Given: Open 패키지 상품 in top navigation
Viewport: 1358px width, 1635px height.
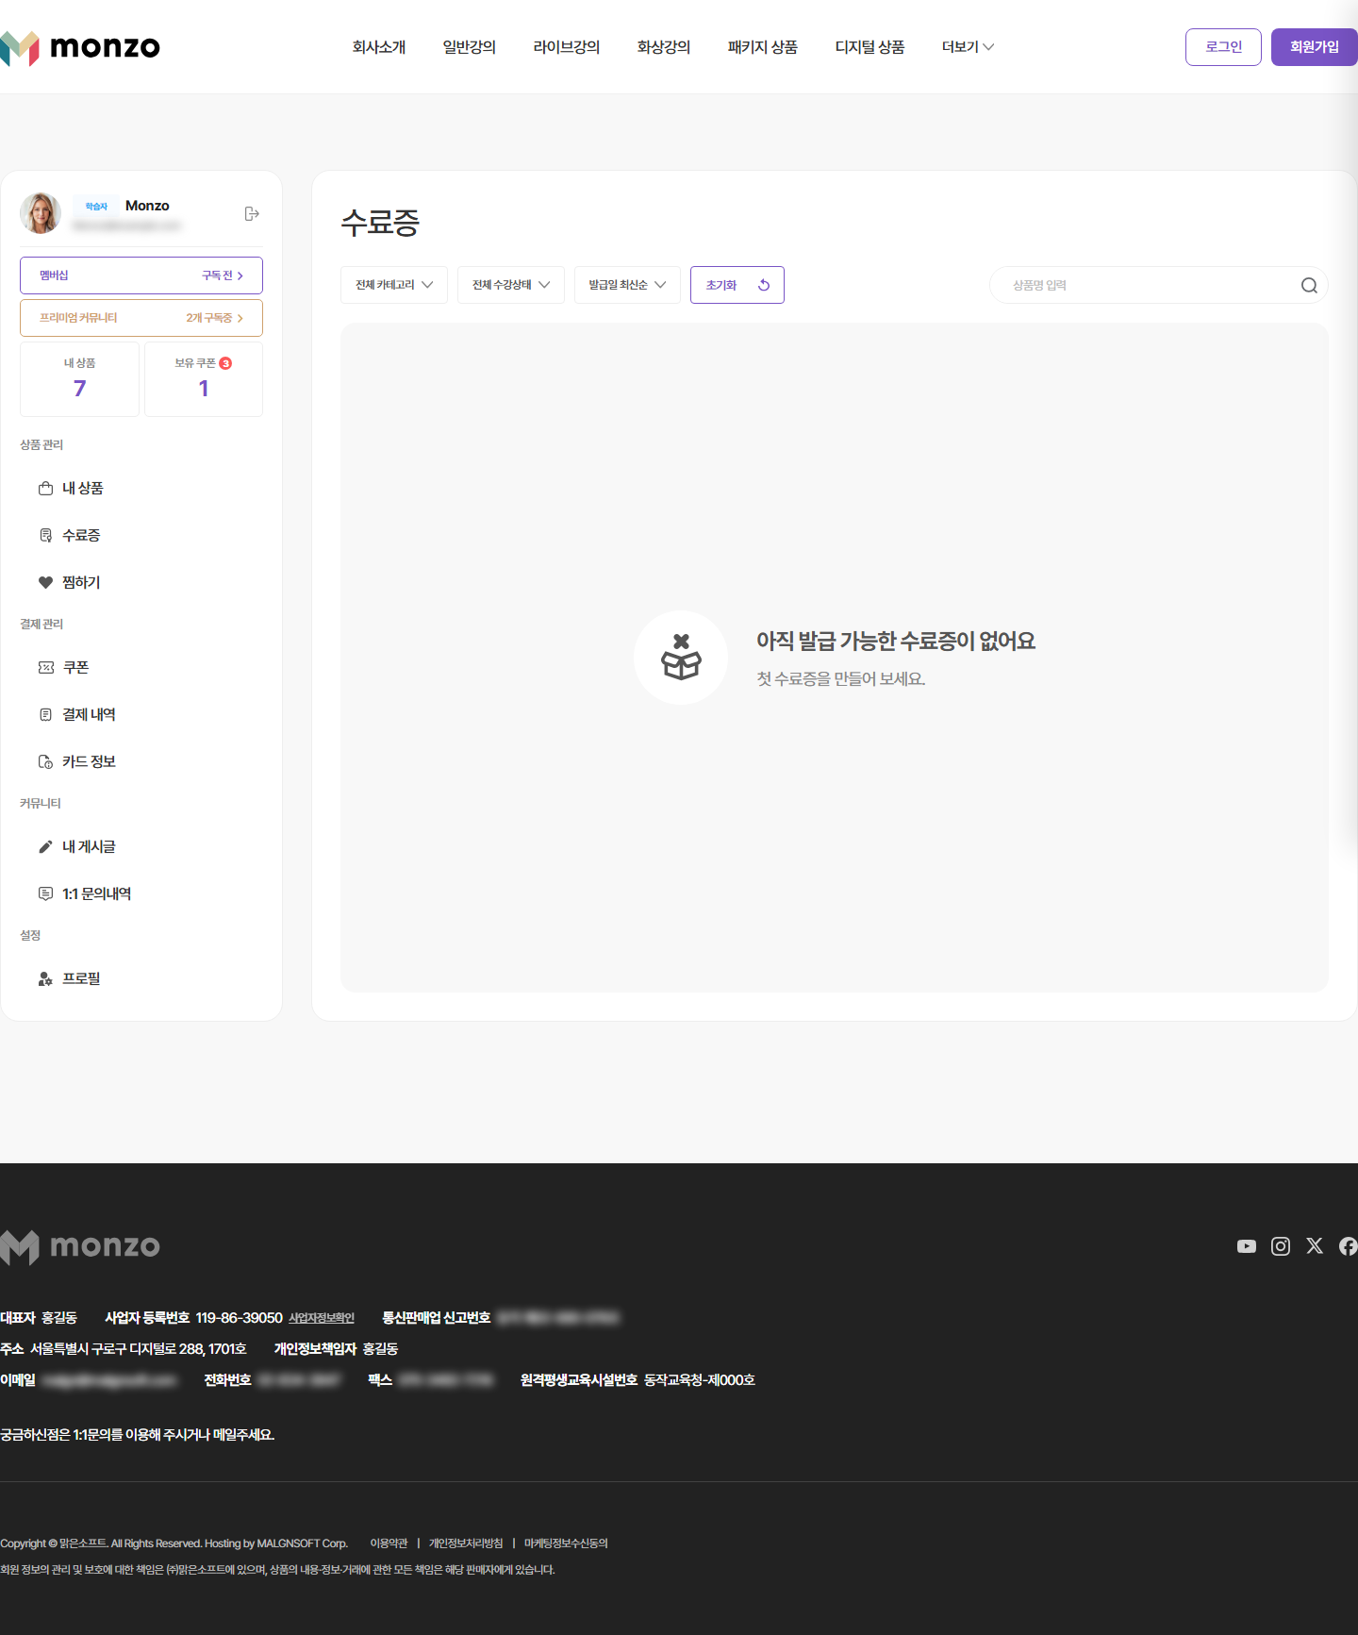Looking at the screenshot, I should pyautogui.click(x=763, y=47).
